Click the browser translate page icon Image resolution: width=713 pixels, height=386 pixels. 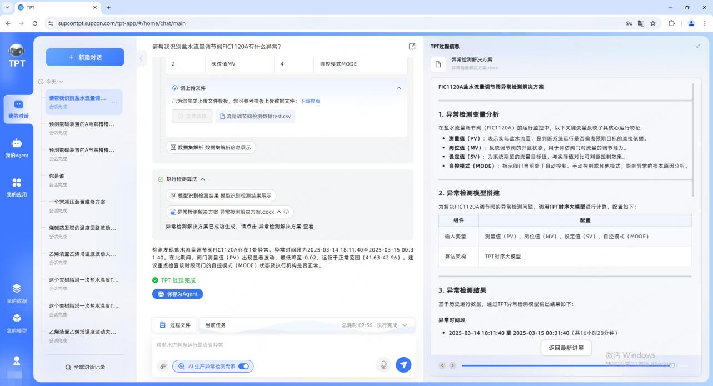641,23
